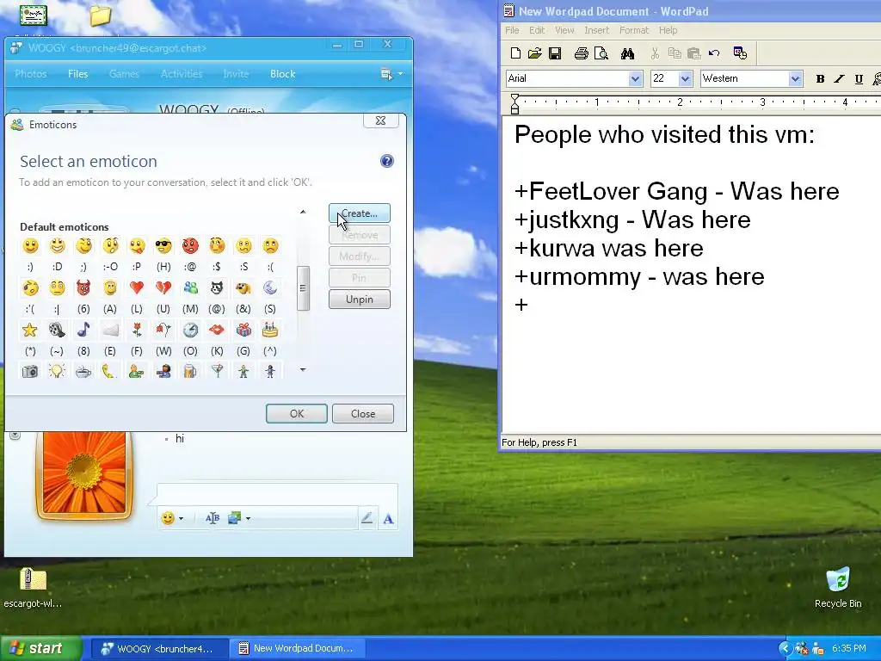This screenshot has width=881, height=661.
Task: Select the cat (@) emoticon
Action: click(x=217, y=287)
